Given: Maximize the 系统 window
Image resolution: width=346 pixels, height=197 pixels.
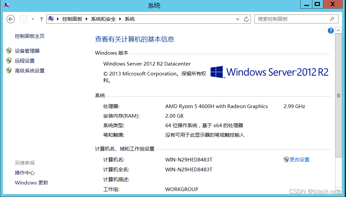Looking at the screenshot, I should (318, 4).
